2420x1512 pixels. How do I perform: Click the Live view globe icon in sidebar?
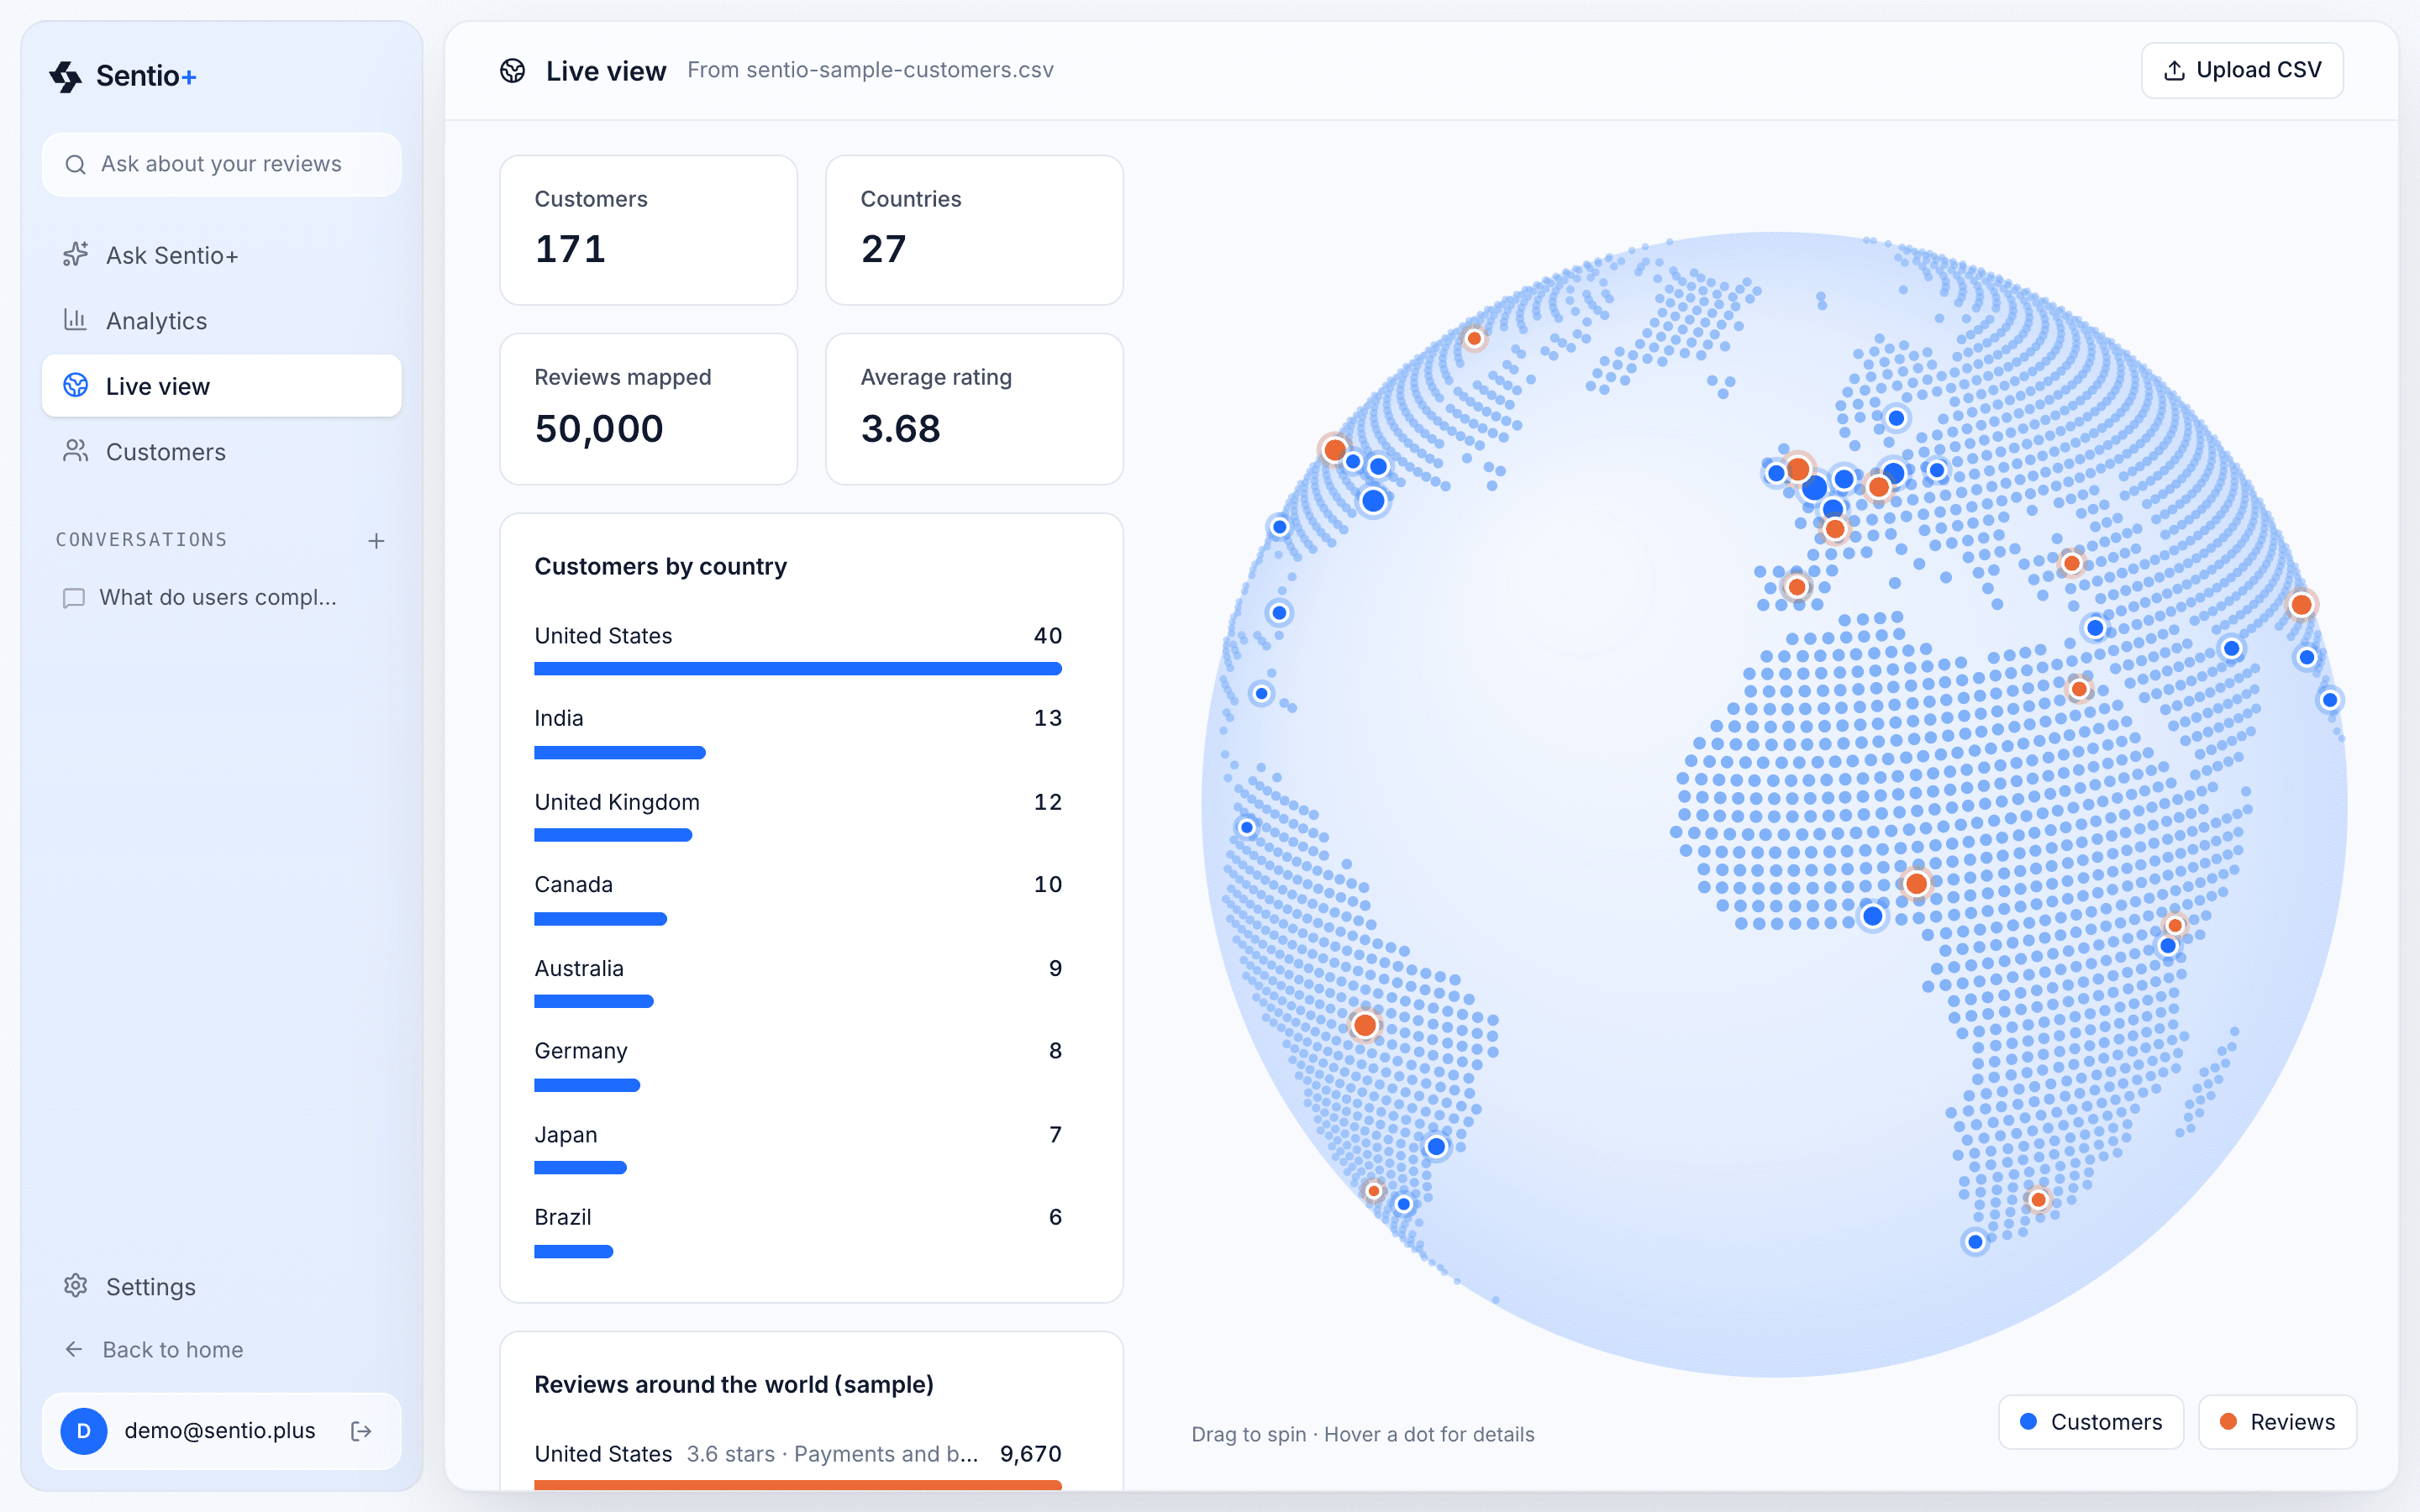[76, 386]
